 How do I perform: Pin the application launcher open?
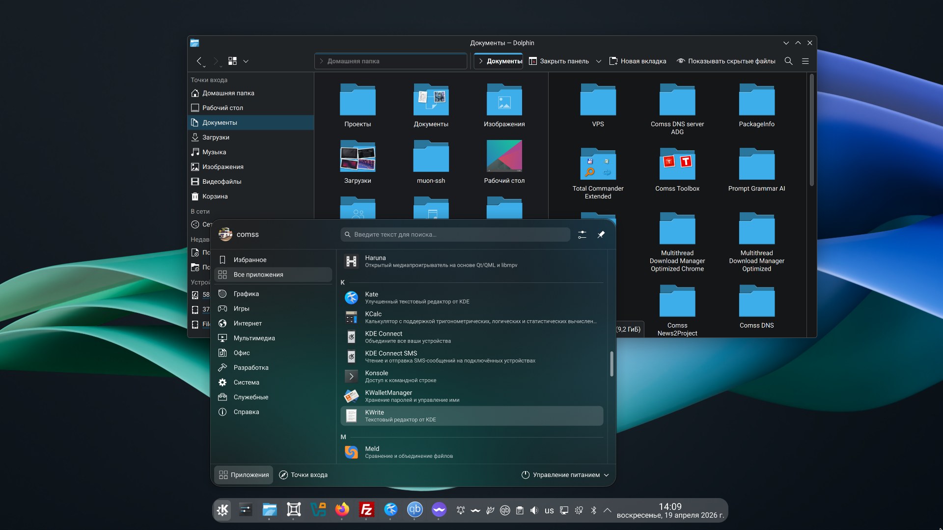coord(601,235)
